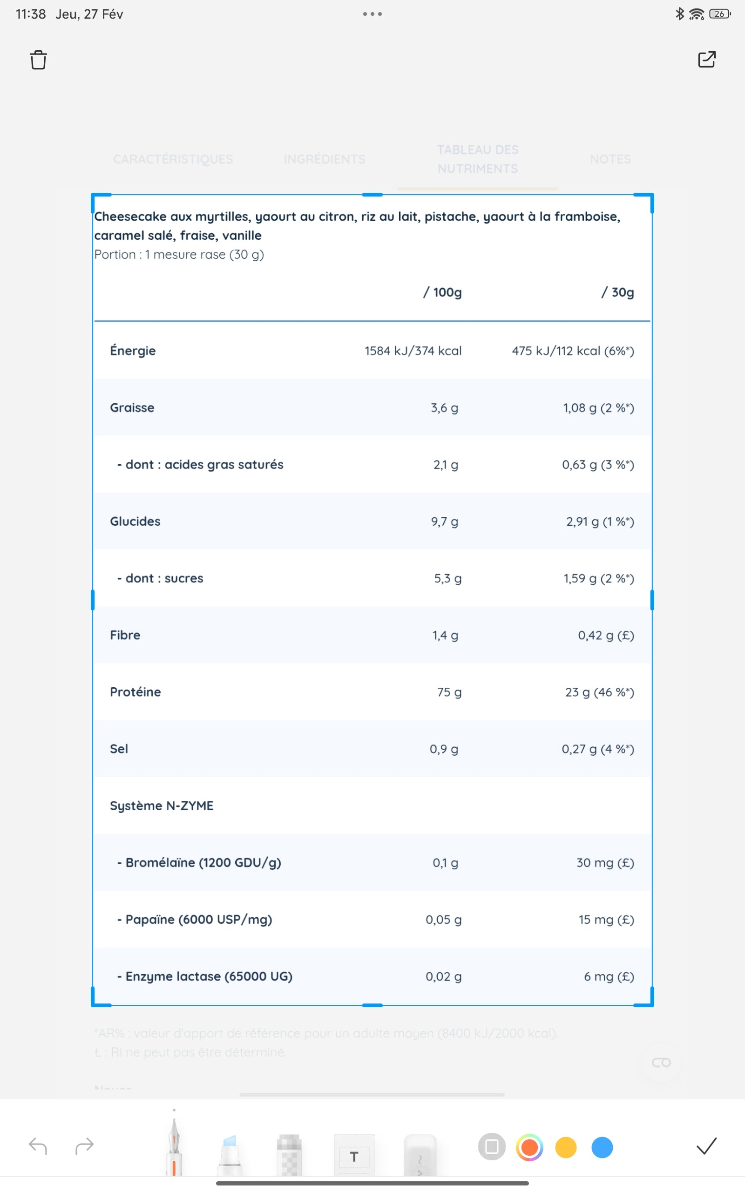Viewport: 745px width, 1192px height.
Task: Select the eraser tool
Action: [x=420, y=1153]
